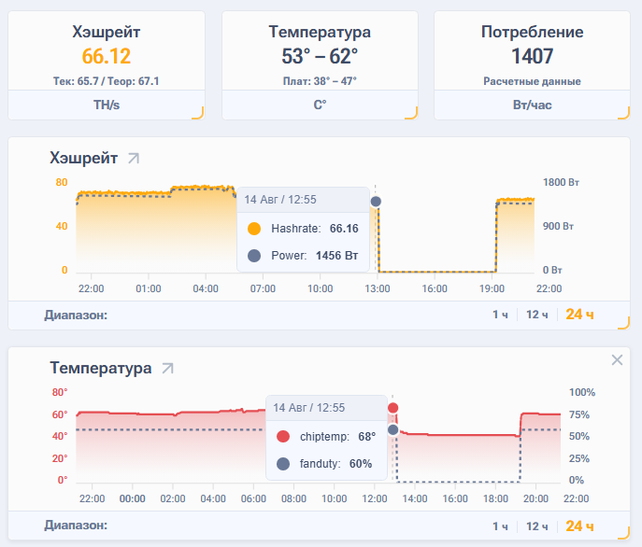Click the Температура 53° – 62° card value
The height and width of the screenshot is (547, 642).
[320, 56]
